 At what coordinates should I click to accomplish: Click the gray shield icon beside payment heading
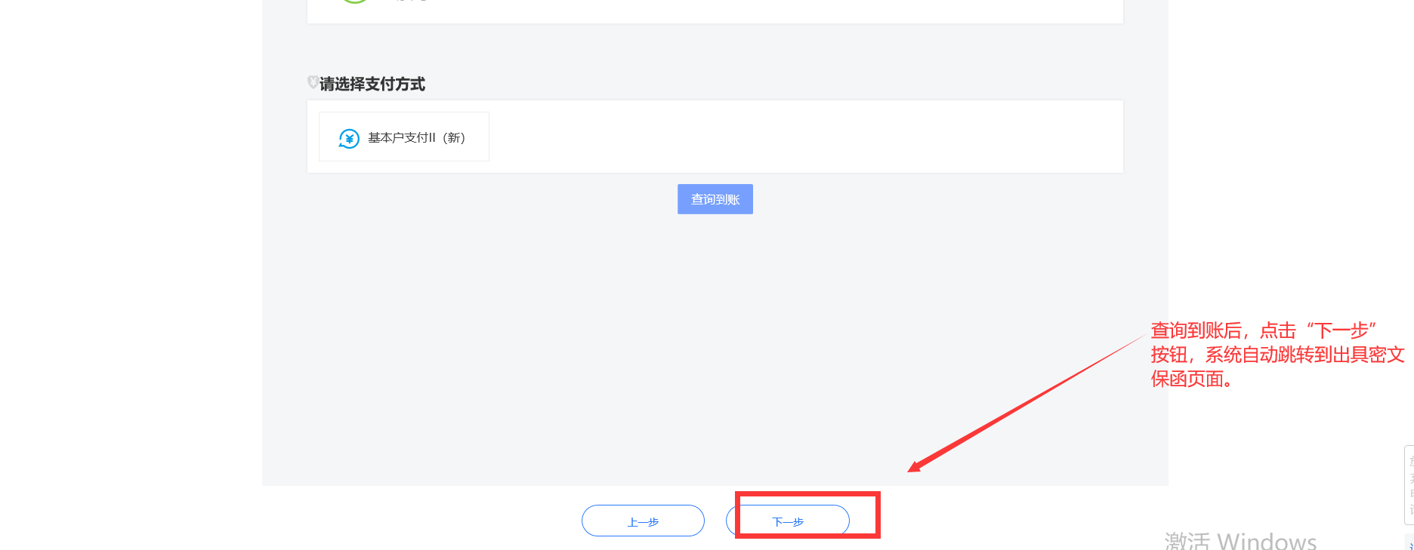tap(313, 82)
